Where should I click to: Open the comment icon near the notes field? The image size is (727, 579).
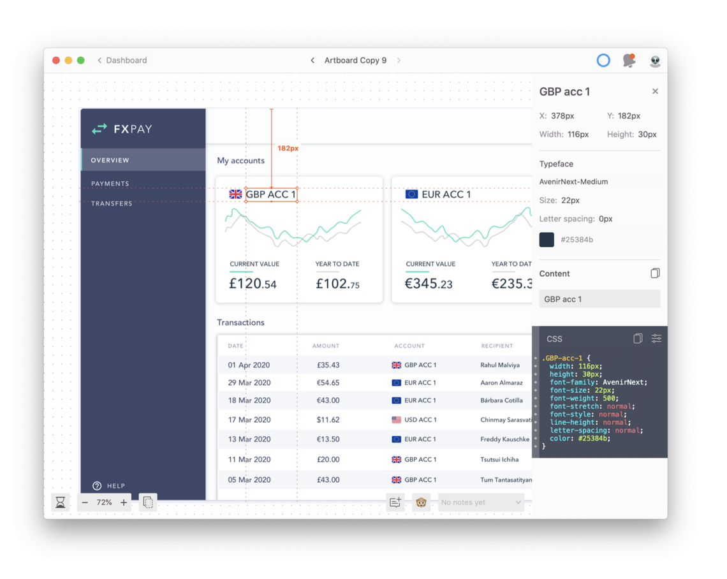tap(395, 502)
